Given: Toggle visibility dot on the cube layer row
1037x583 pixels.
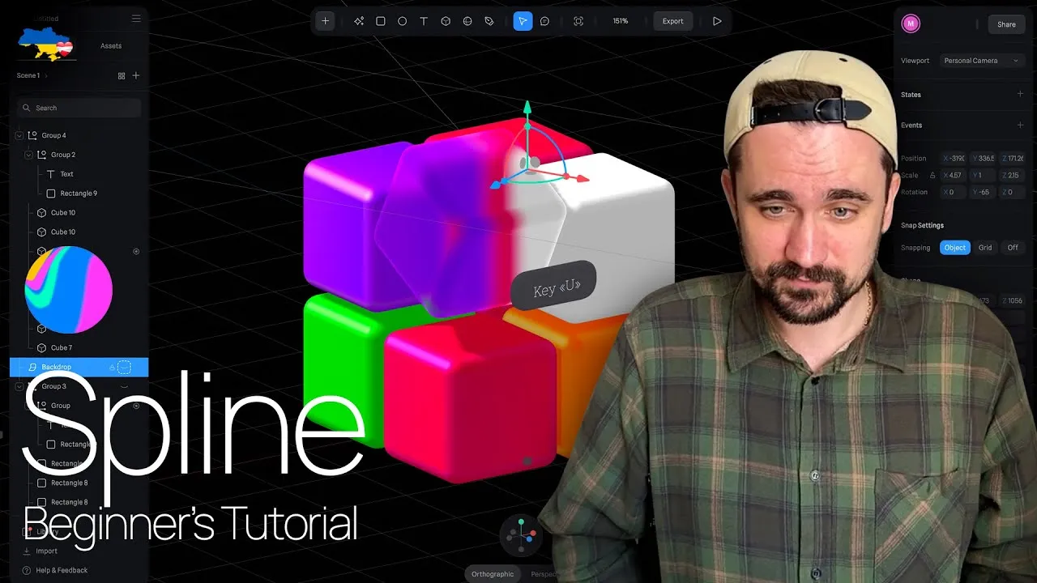Looking at the screenshot, I should 136,252.
